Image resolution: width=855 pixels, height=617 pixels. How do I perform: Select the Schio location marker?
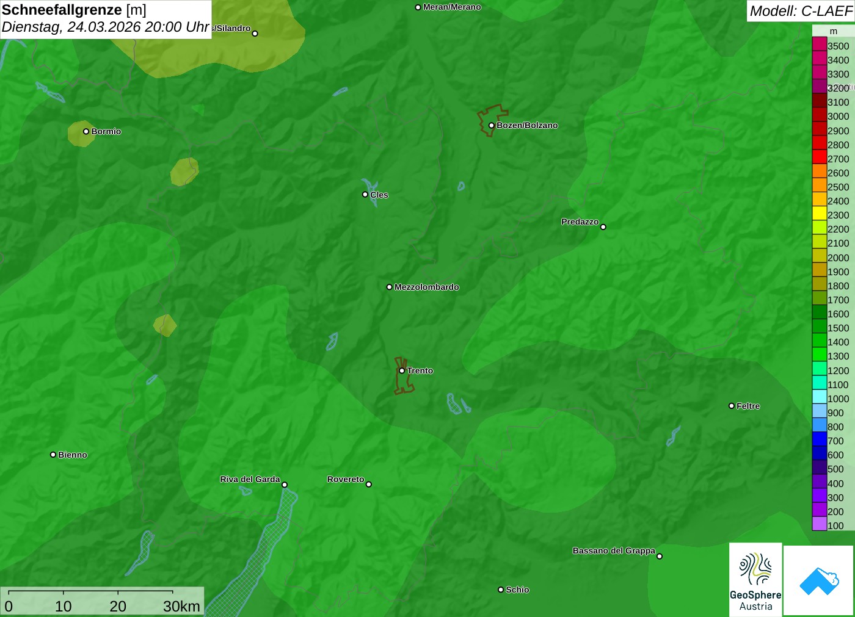point(501,590)
